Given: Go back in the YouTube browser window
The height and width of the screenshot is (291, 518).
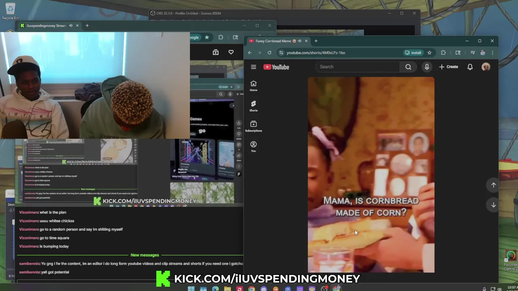Looking at the screenshot, I should (x=250, y=53).
